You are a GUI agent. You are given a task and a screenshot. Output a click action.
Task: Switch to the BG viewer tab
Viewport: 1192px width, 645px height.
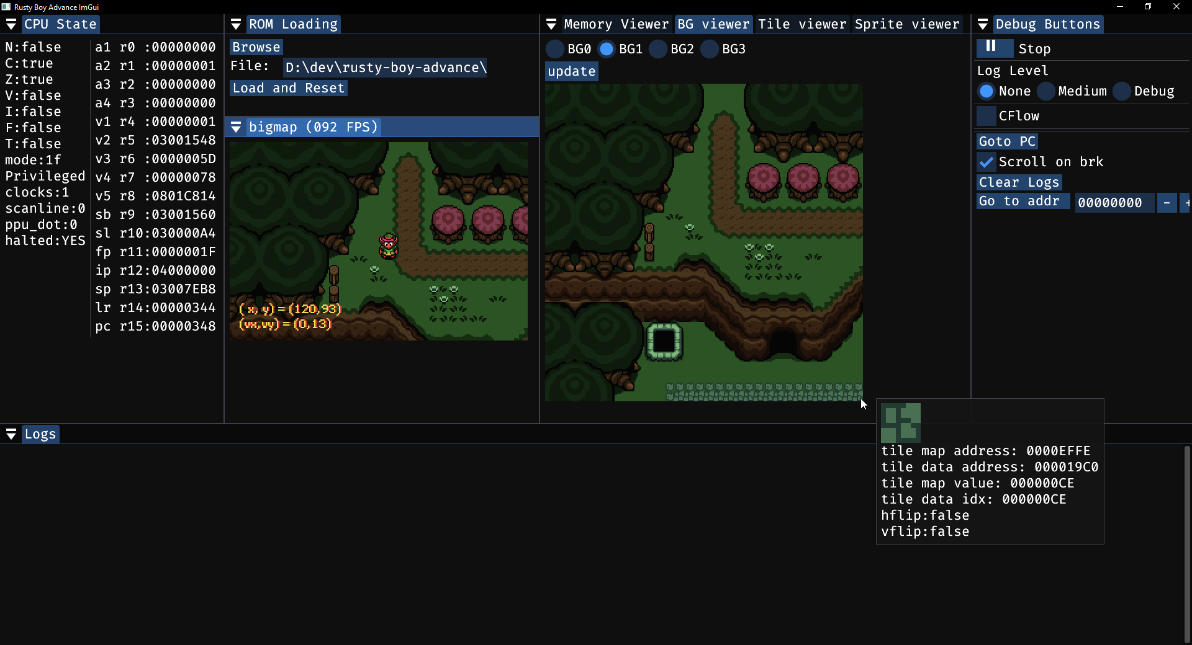tap(713, 24)
